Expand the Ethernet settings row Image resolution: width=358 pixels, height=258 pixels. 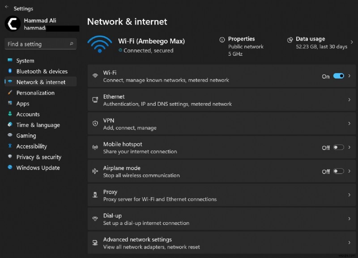tap(349, 100)
